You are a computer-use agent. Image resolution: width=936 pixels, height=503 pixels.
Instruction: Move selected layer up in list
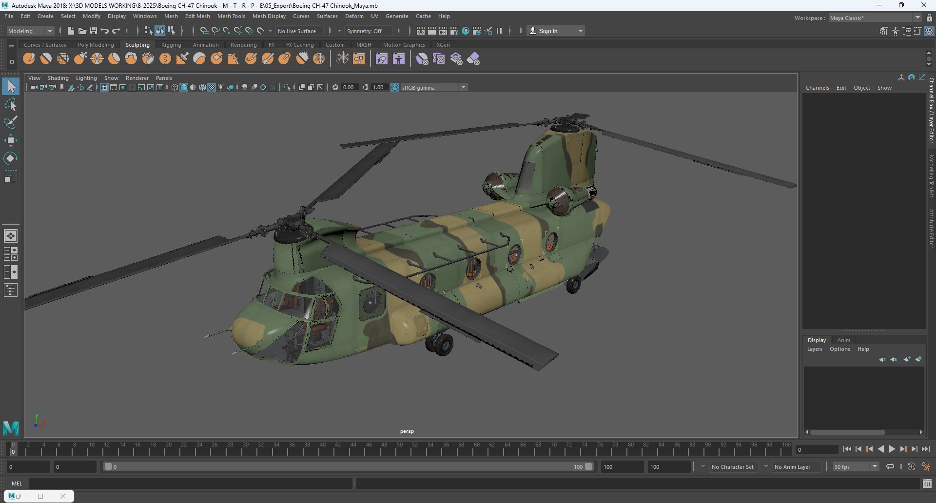point(882,359)
